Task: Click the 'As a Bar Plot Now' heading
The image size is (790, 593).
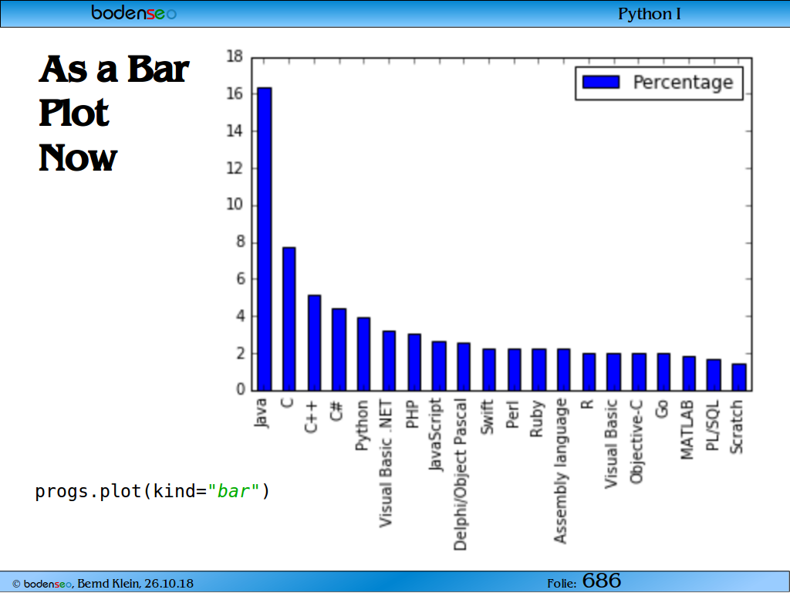Action: click(x=114, y=113)
